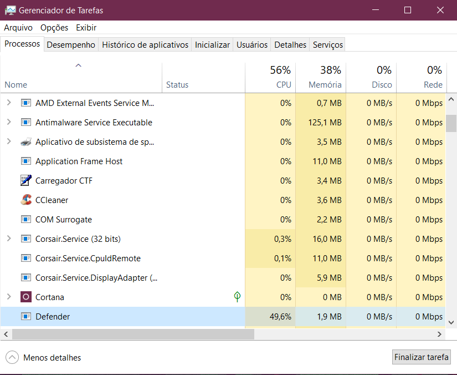Select the COM Surrogate process name
The height and width of the screenshot is (375, 457).
tap(64, 220)
